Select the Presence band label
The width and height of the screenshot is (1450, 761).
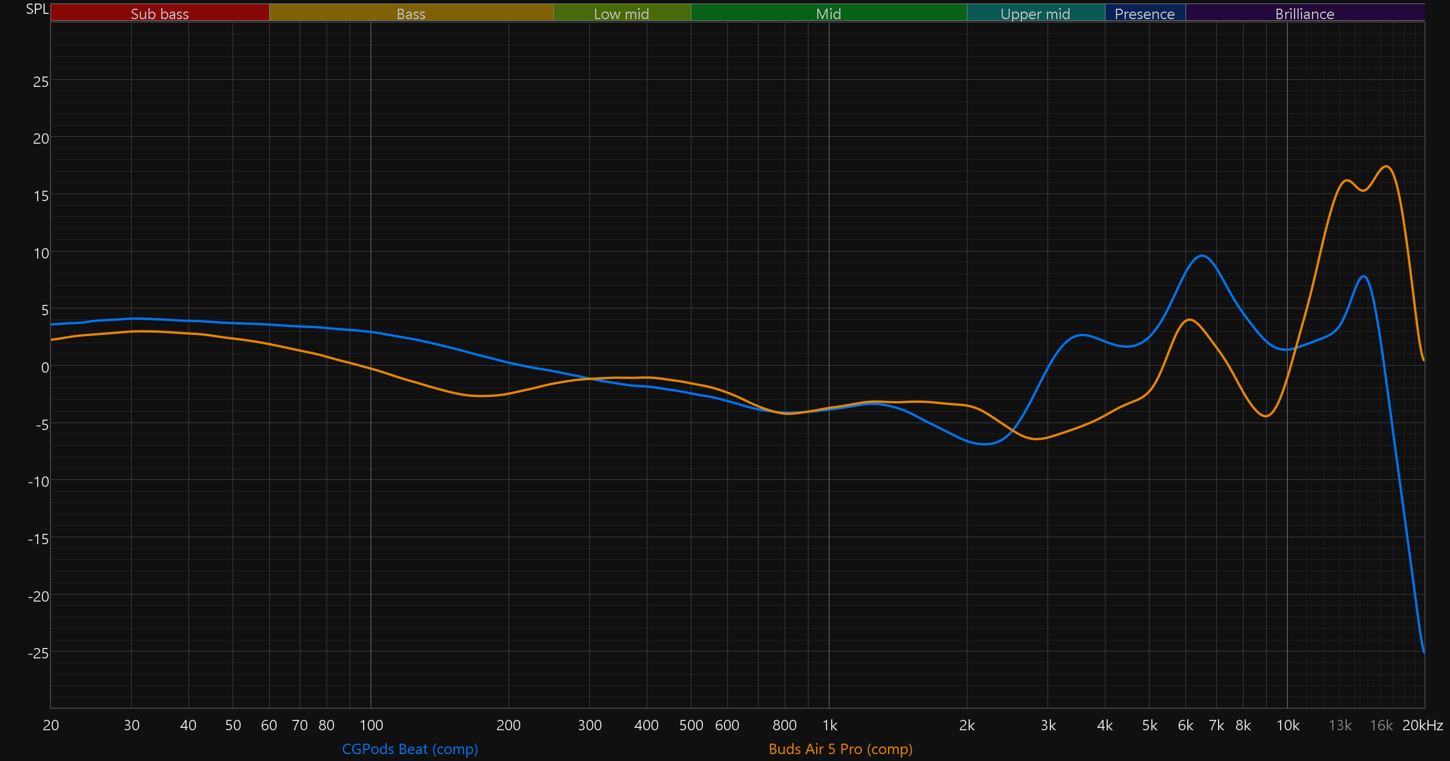(1144, 13)
